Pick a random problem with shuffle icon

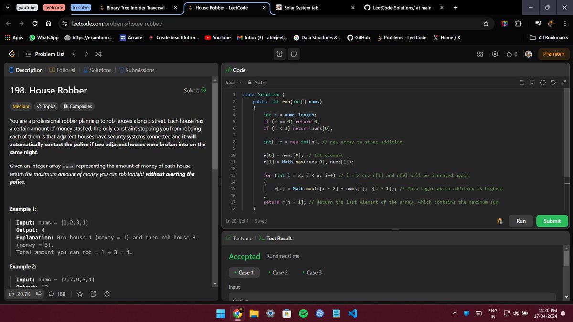click(98, 54)
